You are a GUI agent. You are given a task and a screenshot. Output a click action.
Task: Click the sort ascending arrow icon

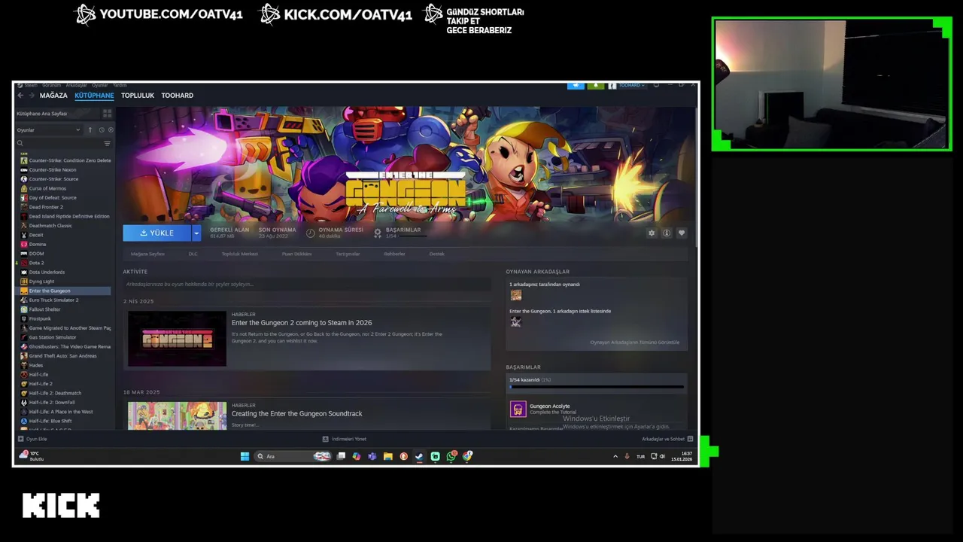point(90,129)
